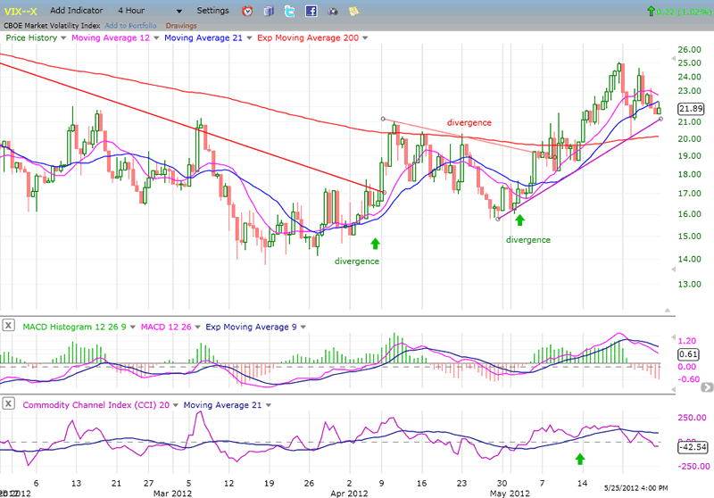Share the chart on Facebook
This screenshot has height=498, width=714.
[x=311, y=12]
